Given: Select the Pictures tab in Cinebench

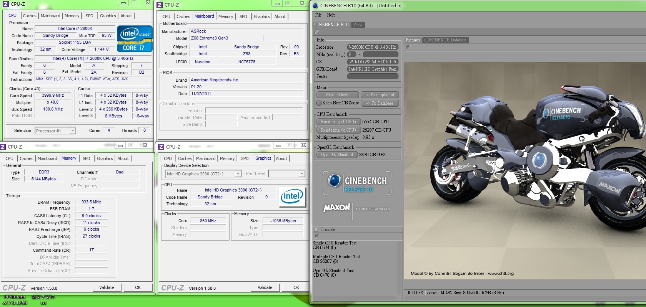Looking at the screenshot, I should coord(413,40).
